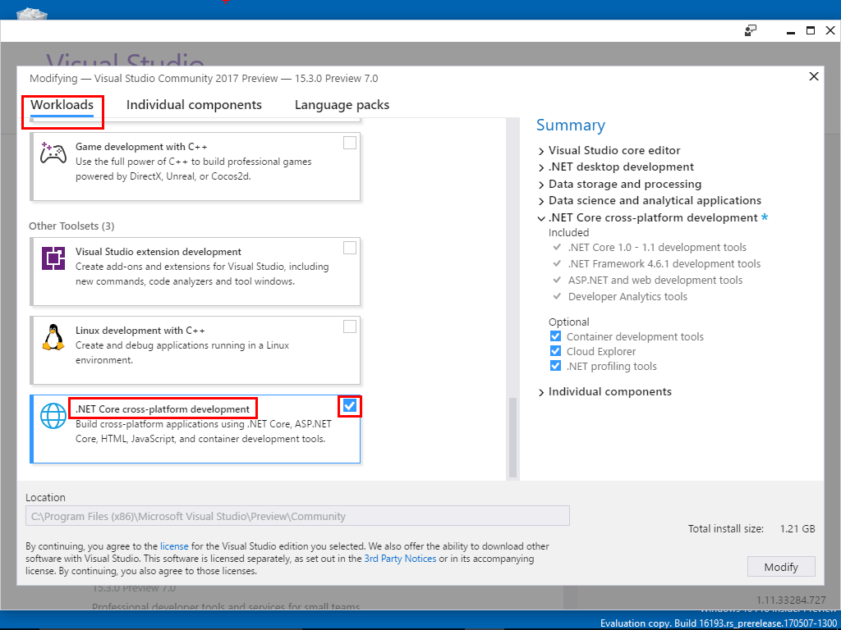Click the Visual Studio extension development icon
This screenshot has width=841, height=630.
53,258
